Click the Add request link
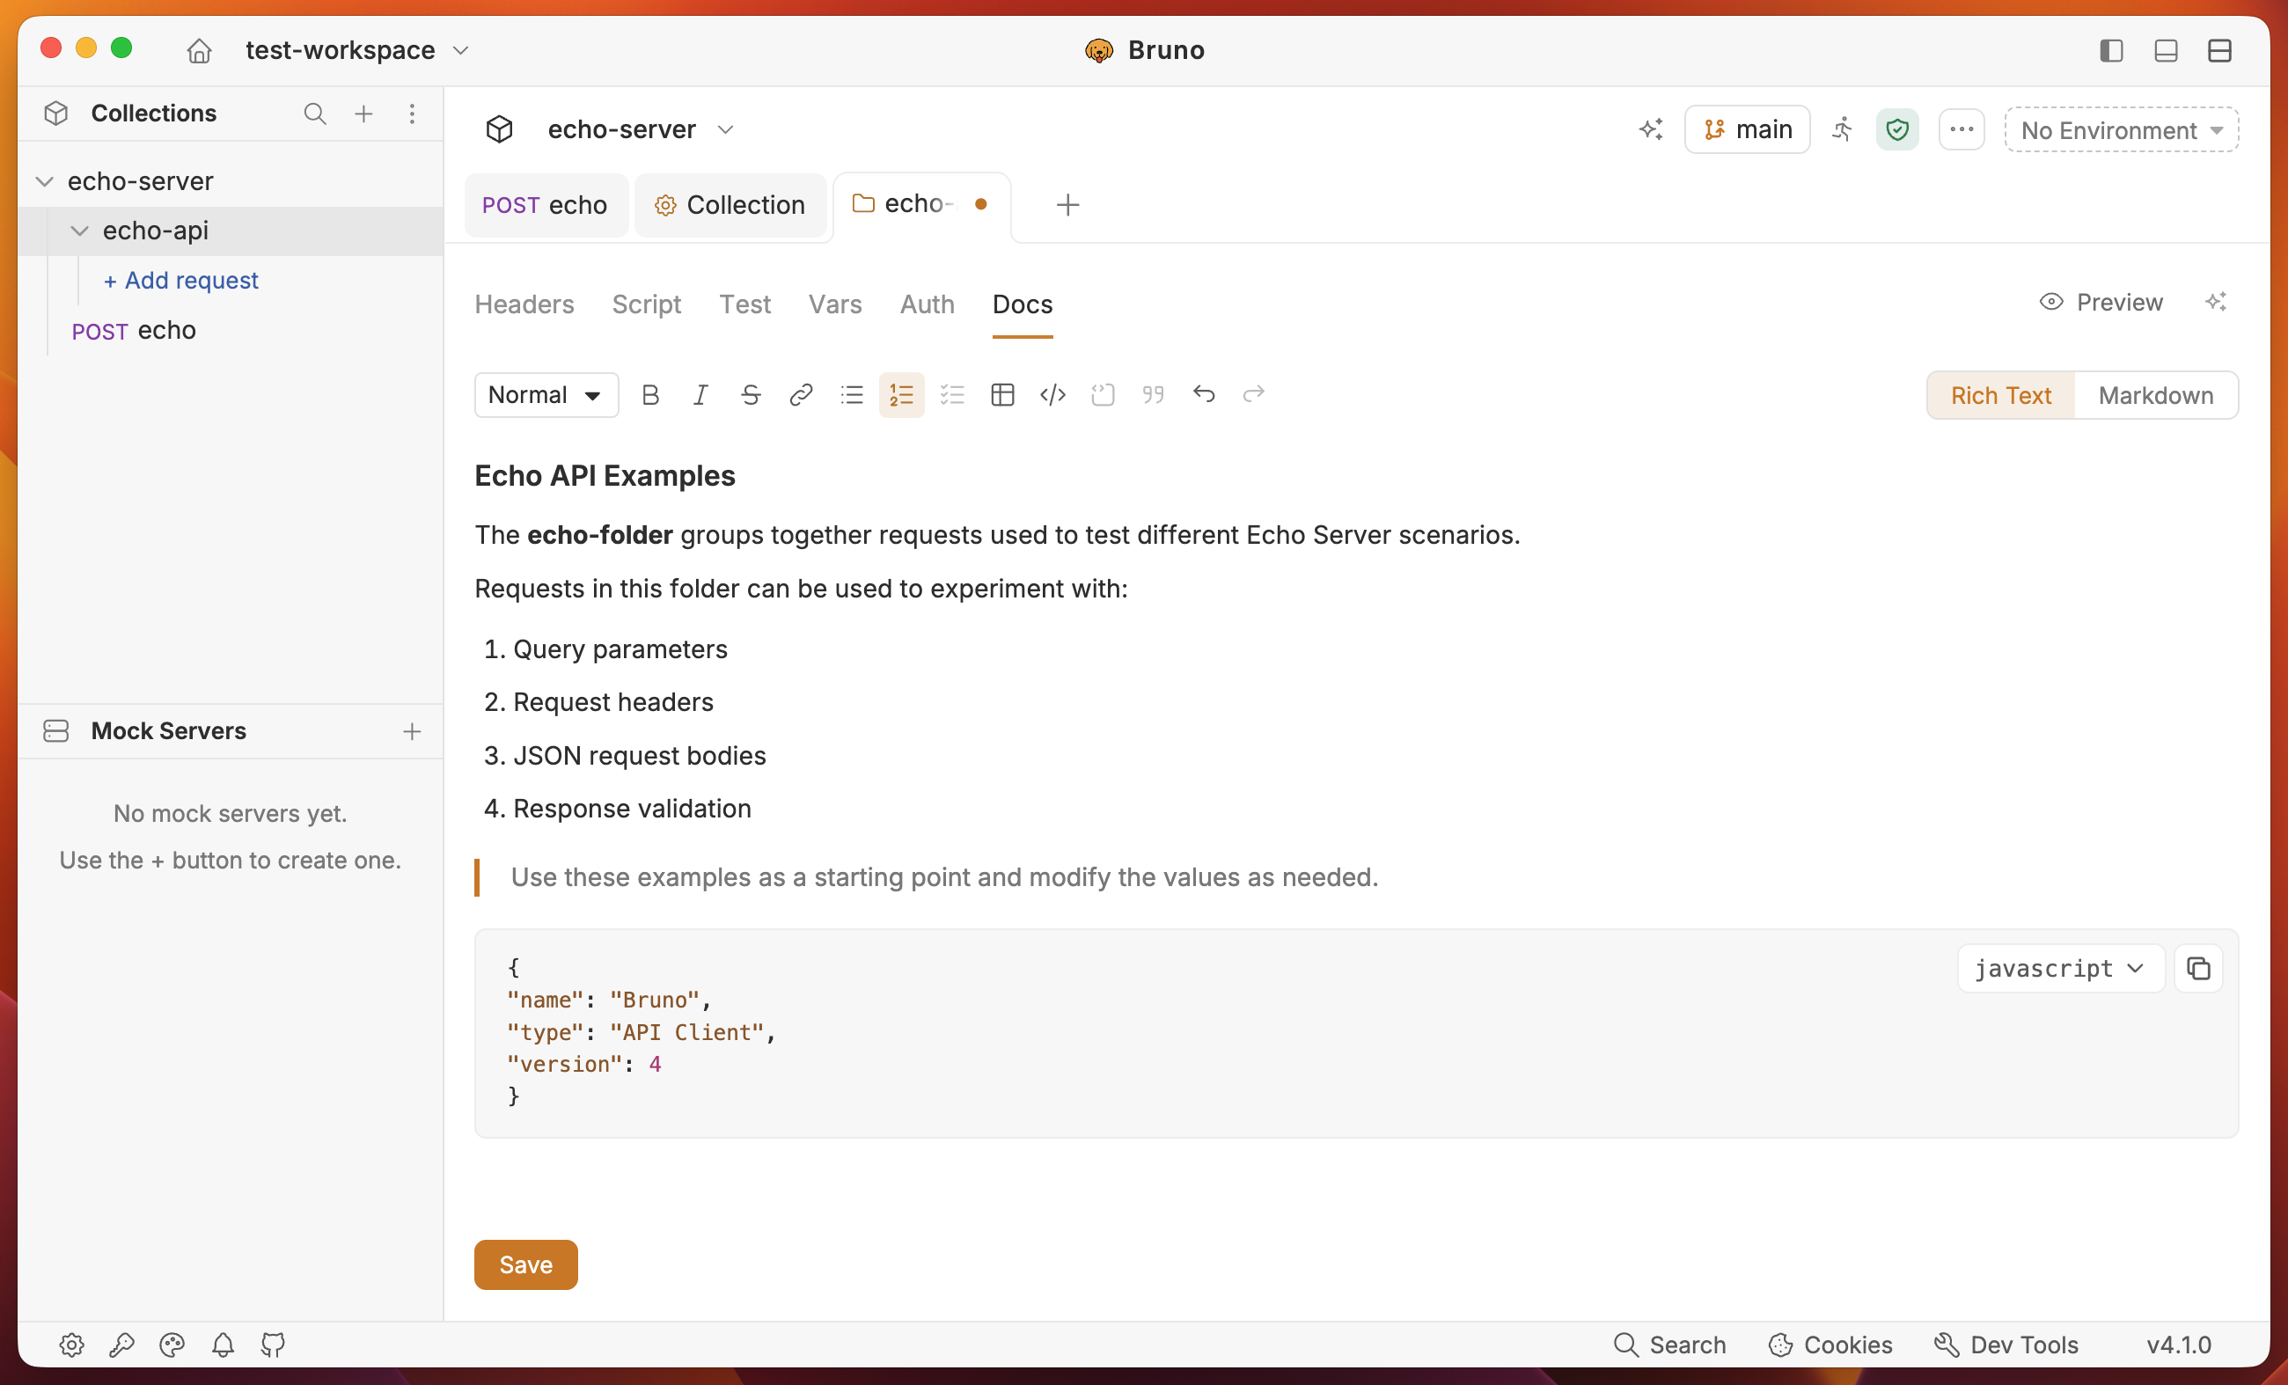The height and width of the screenshot is (1385, 2288). point(181,281)
